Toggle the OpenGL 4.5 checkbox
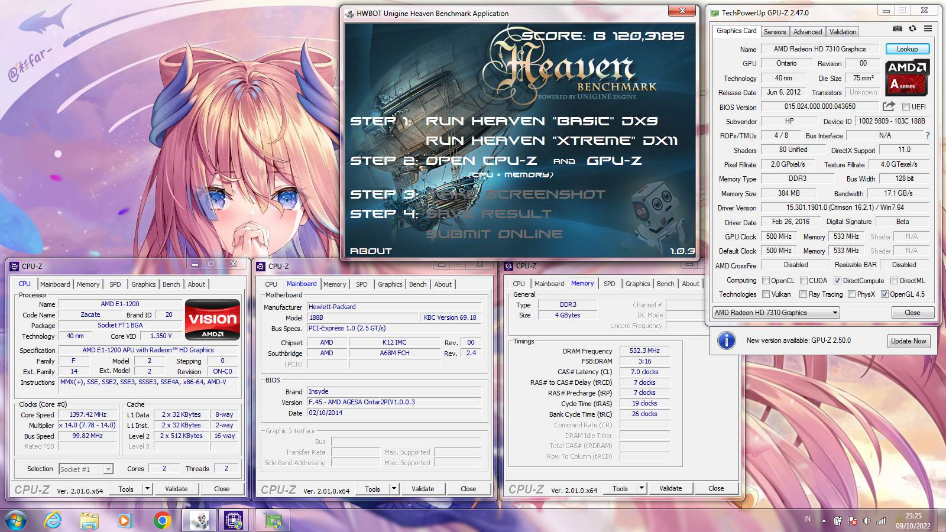Image resolution: width=946 pixels, height=532 pixels. pos(885,294)
